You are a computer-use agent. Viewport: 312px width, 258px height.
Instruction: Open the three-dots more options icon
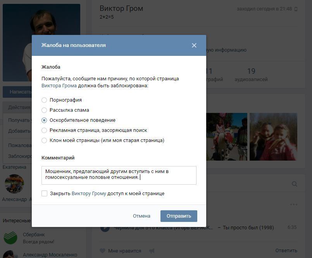coord(293,204)
